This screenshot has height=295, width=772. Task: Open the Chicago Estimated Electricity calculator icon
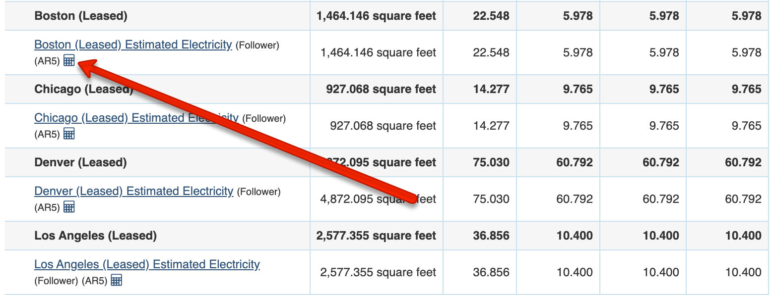click(x=69, y=134)
